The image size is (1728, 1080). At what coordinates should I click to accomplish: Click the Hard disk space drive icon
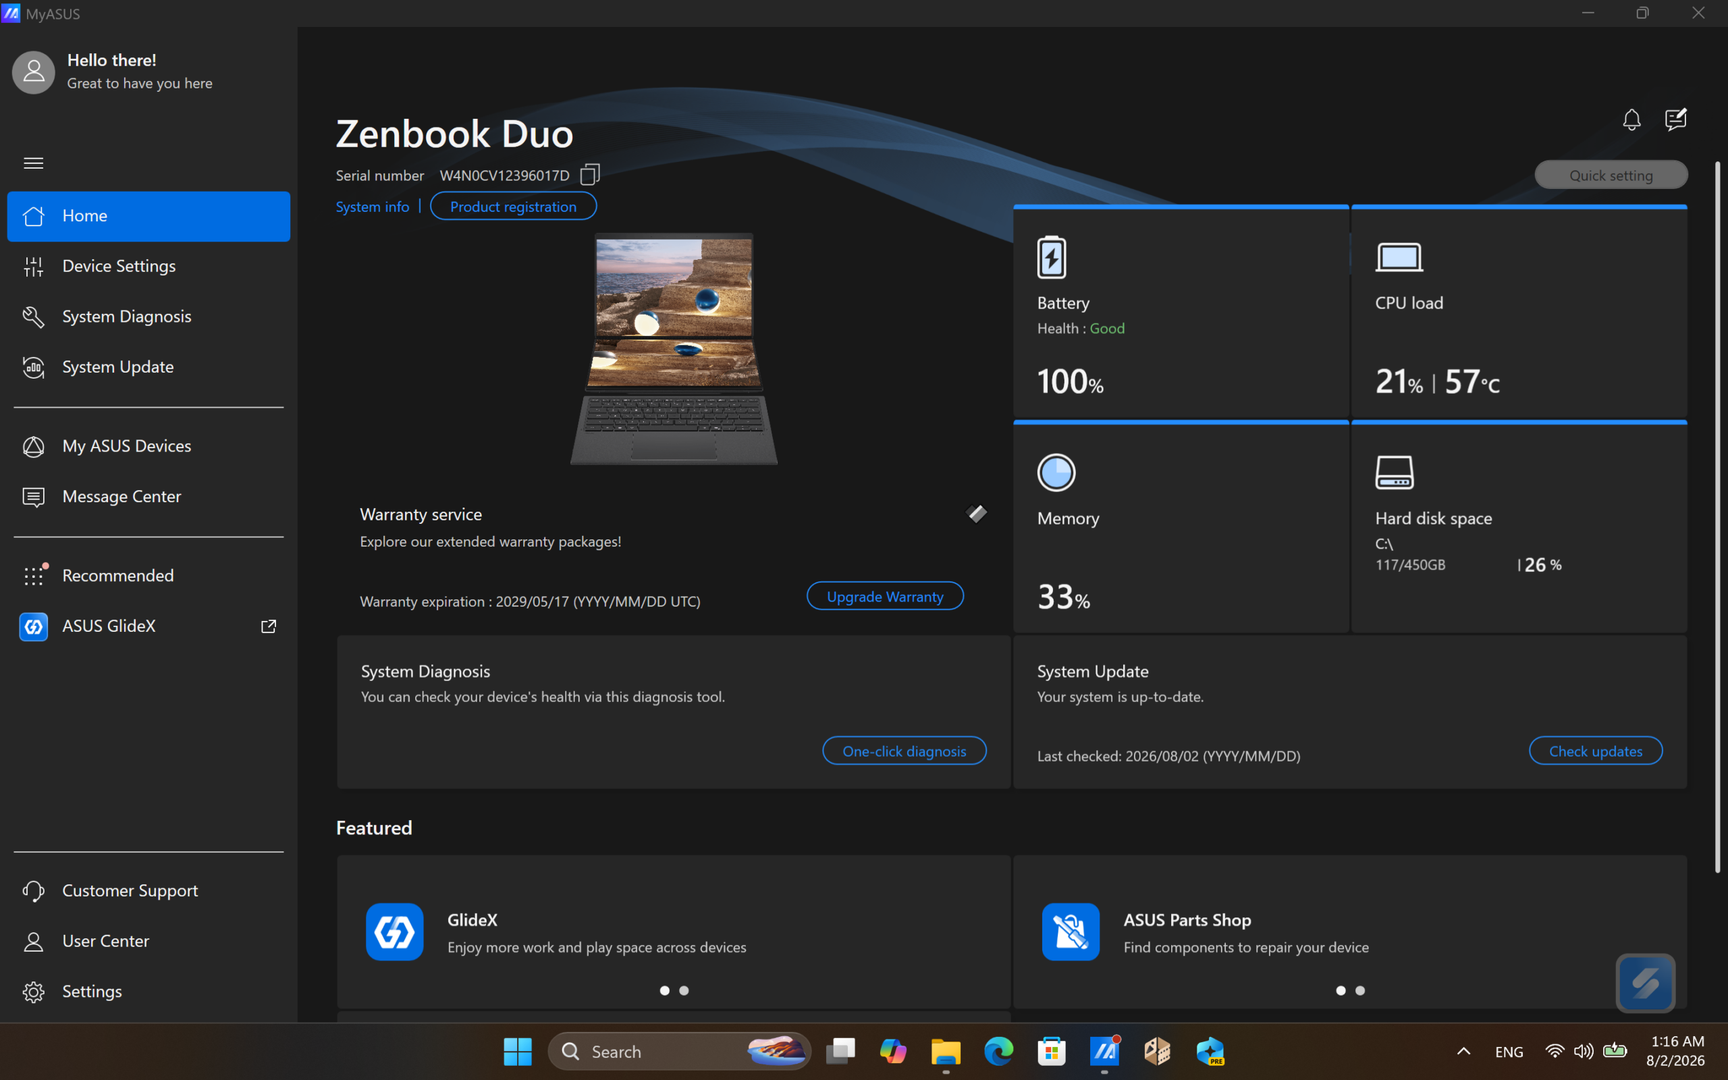(1395, 472)
